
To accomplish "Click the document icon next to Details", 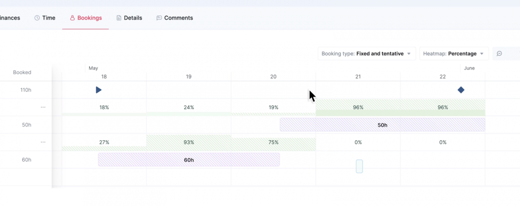I will coord(119,18).
